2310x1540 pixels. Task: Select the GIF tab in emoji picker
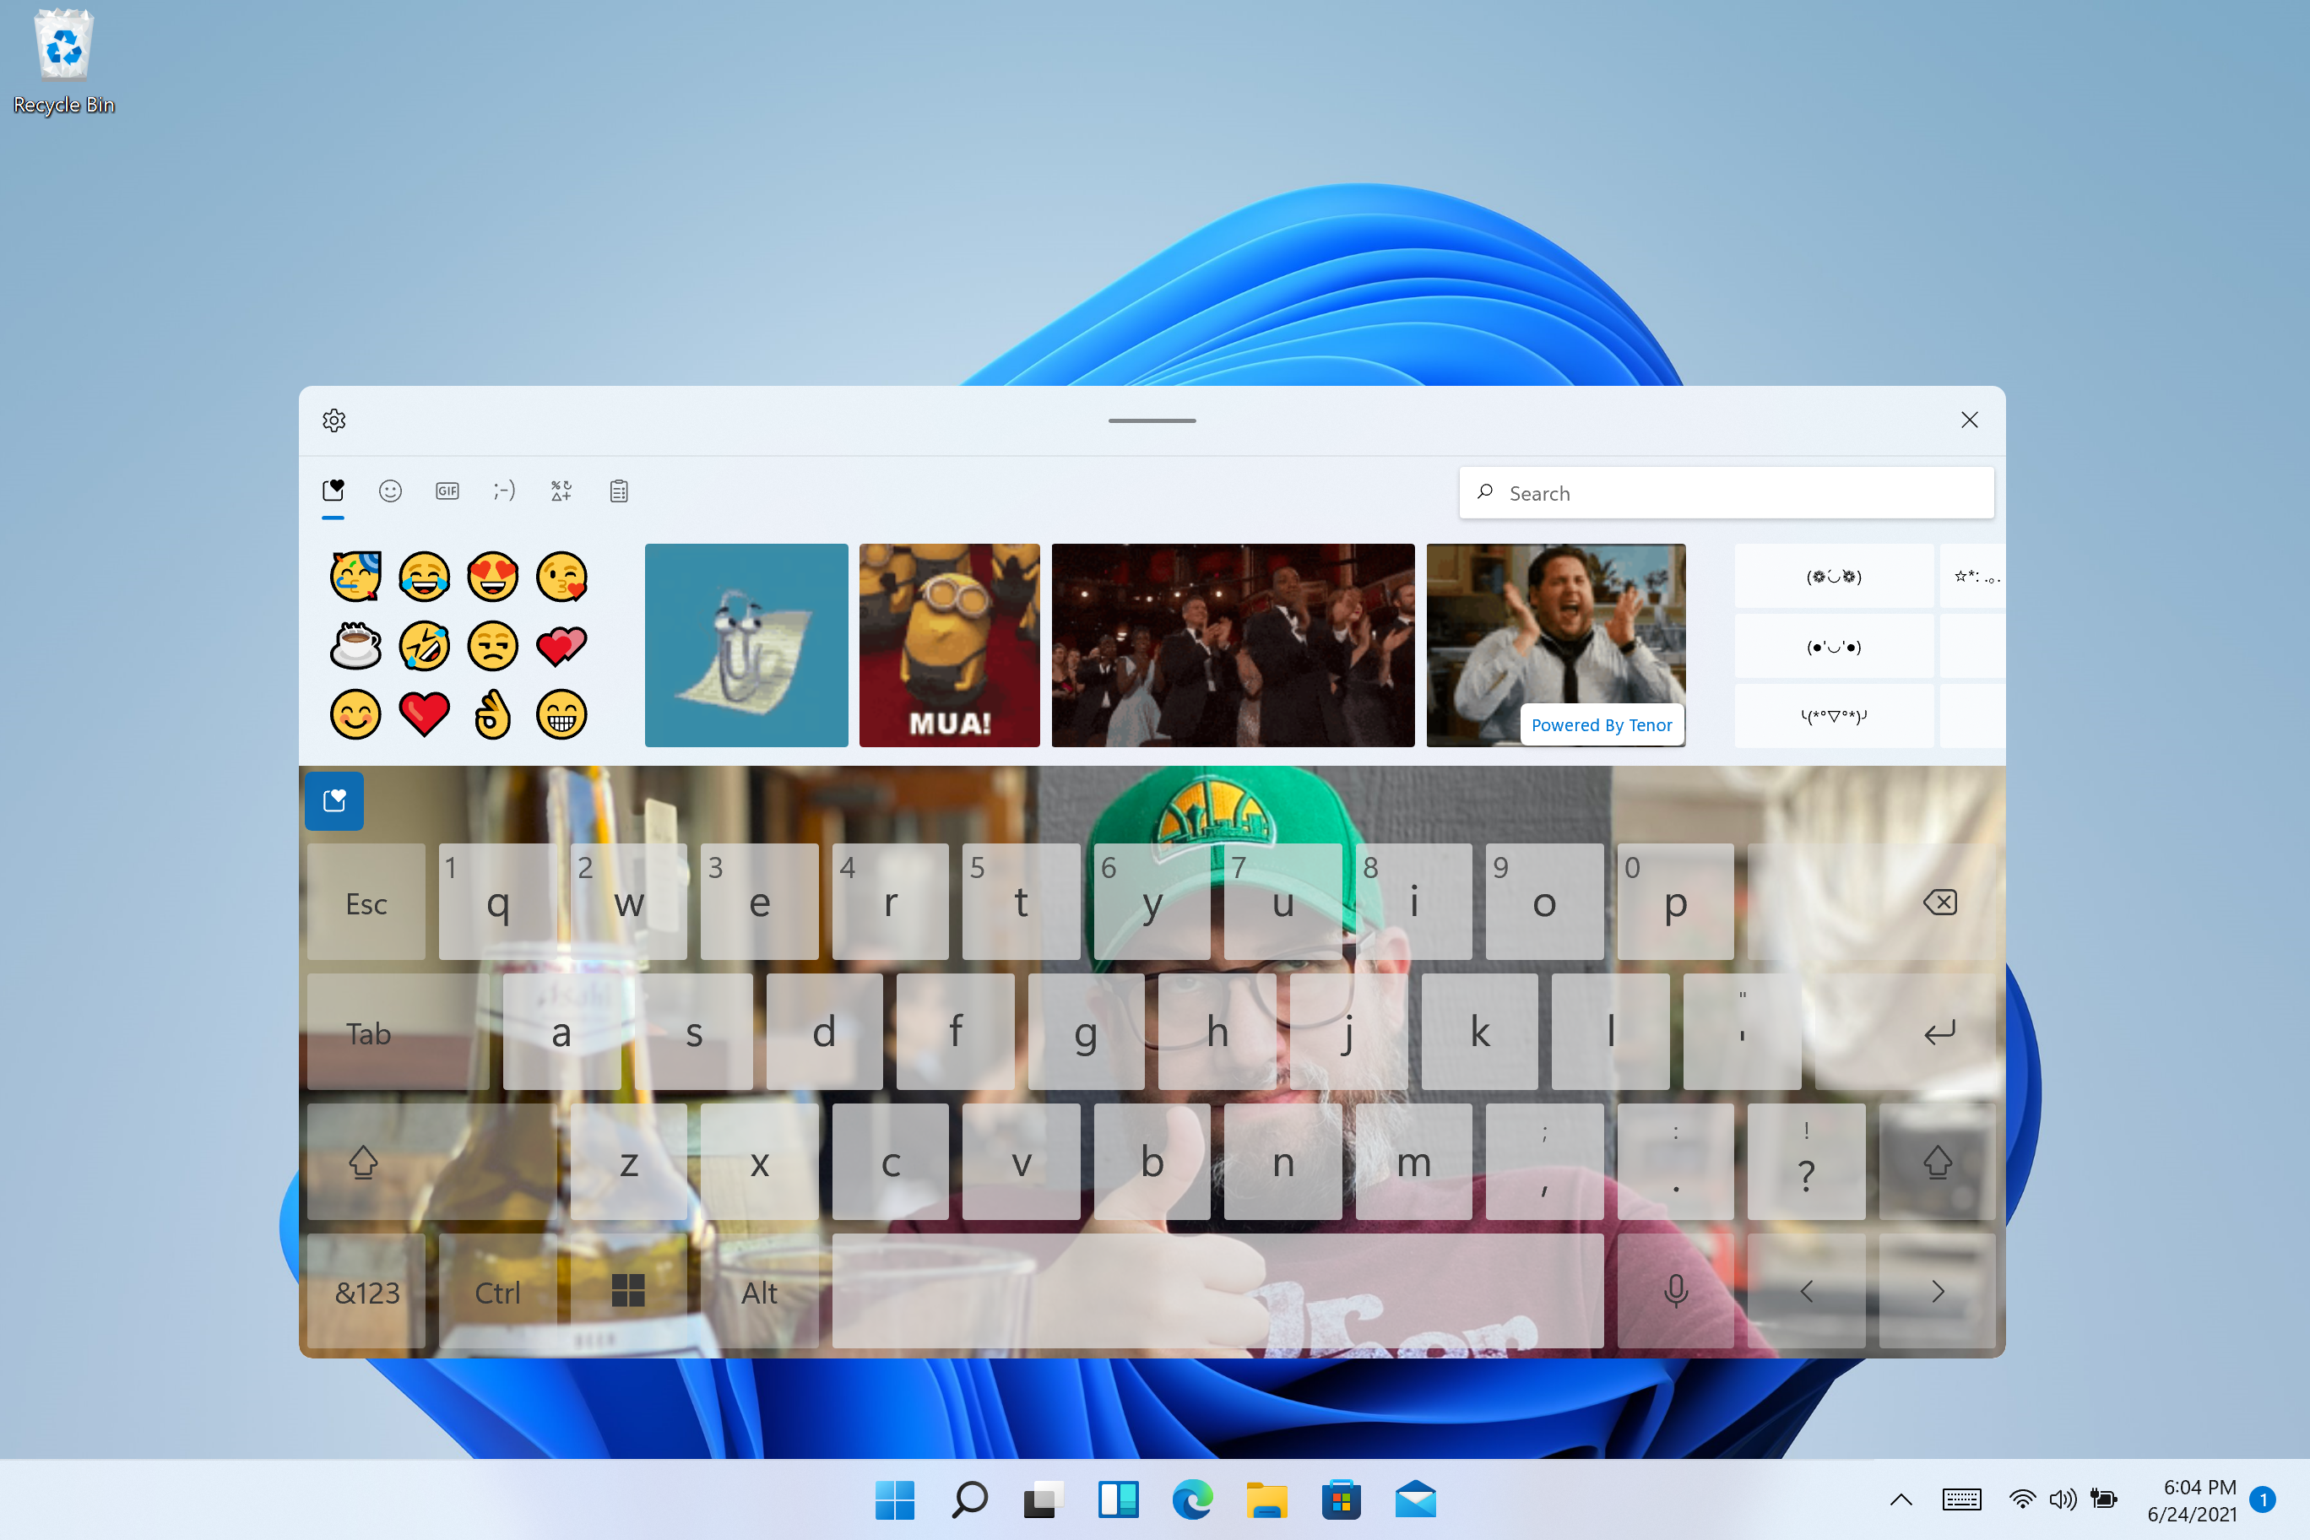click(x=447, y=490)
